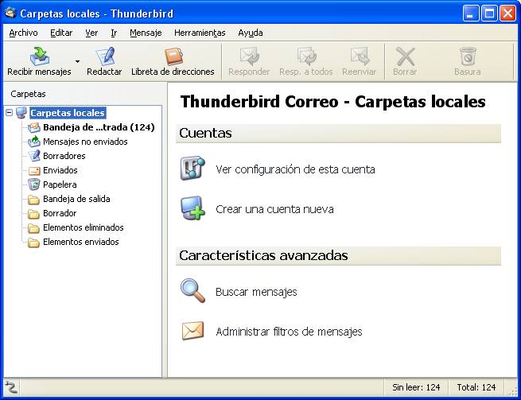
Task: Click the new account monitor icon
Action: coord(192,208)
